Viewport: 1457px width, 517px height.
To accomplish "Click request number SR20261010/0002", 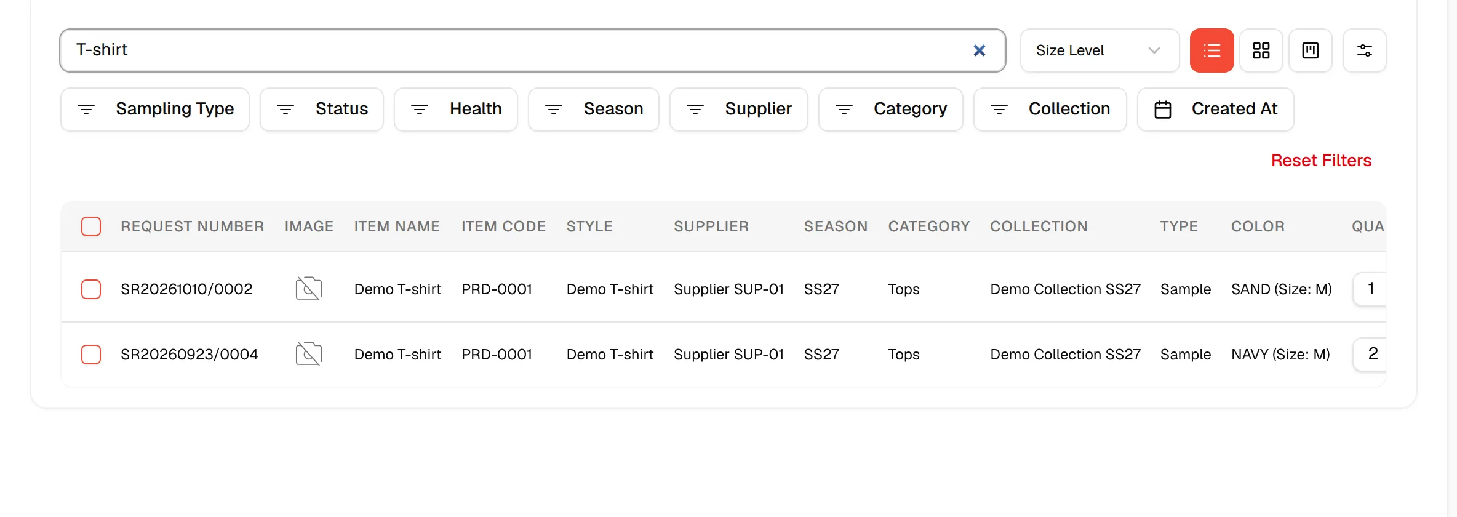I will (x=186, y=289).
